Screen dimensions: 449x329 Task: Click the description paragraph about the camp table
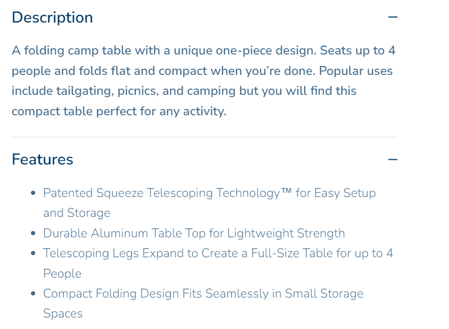202,81
